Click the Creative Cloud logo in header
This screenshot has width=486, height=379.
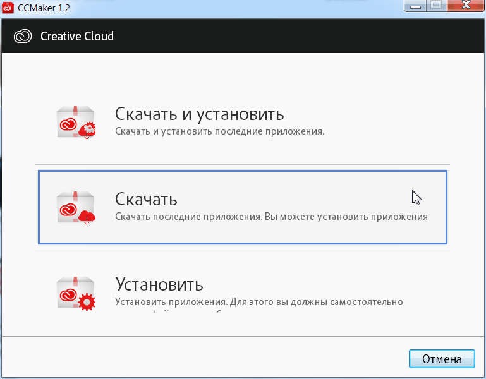coord(23,36)
